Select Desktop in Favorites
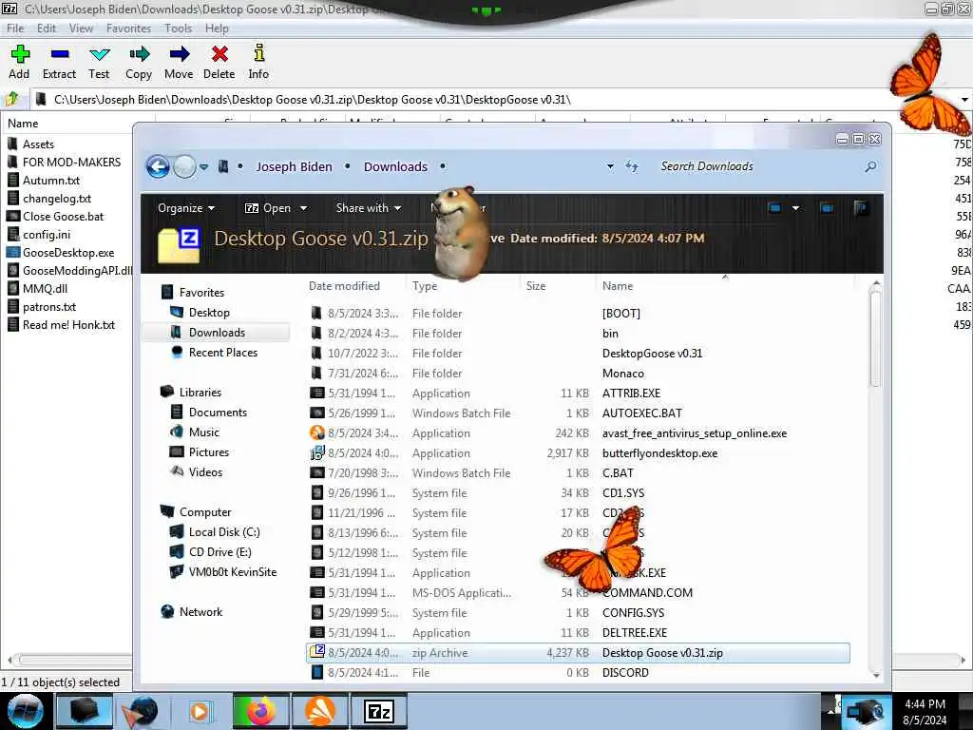The image size is (973, 730). pos(209,312)
